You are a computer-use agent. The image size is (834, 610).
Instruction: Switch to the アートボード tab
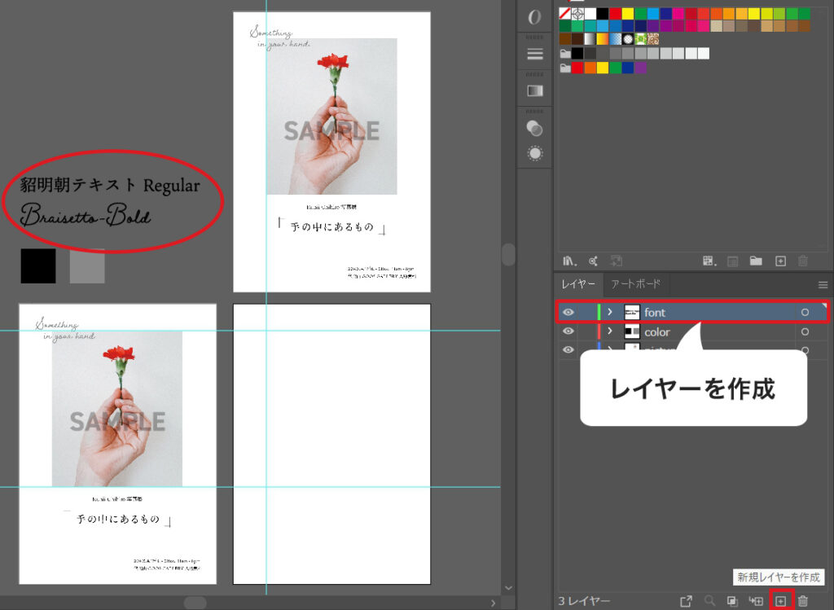[635, 284]
